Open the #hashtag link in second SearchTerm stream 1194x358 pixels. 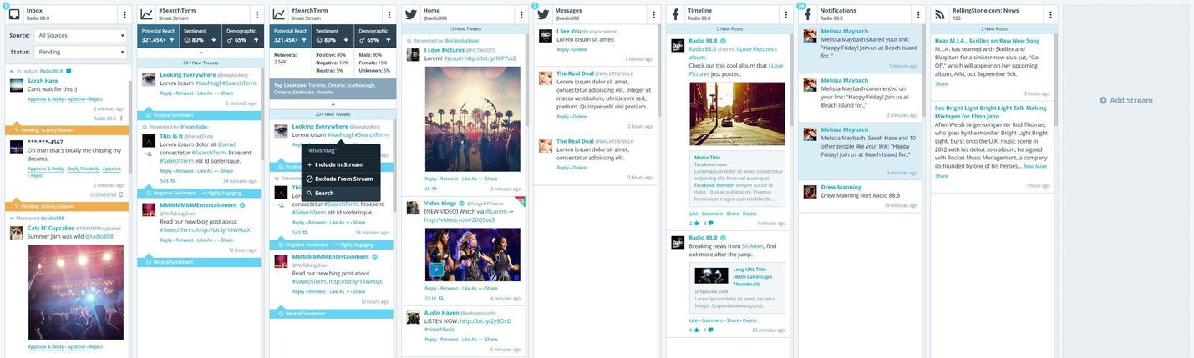(340, 134)
